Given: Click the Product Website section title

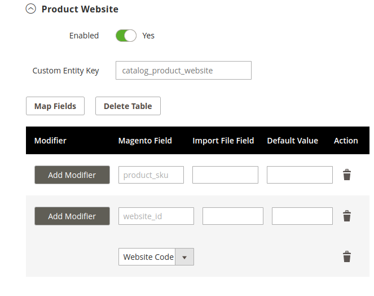Looking at the screenshot, I should pyautogui.click(x=80, y=9).
